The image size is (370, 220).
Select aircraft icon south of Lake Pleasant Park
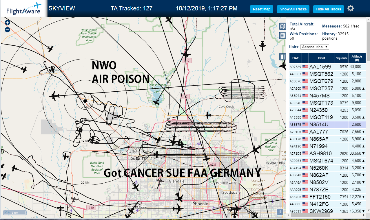pyautogui.click(x=156, y=102)
